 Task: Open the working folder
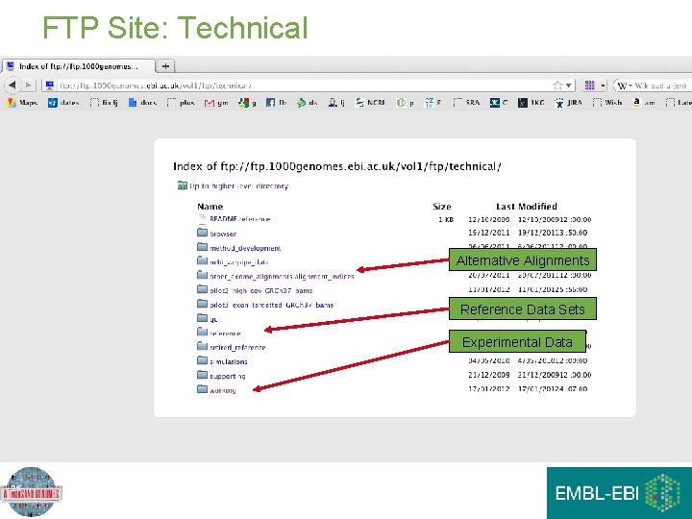(x=222, y=390)
